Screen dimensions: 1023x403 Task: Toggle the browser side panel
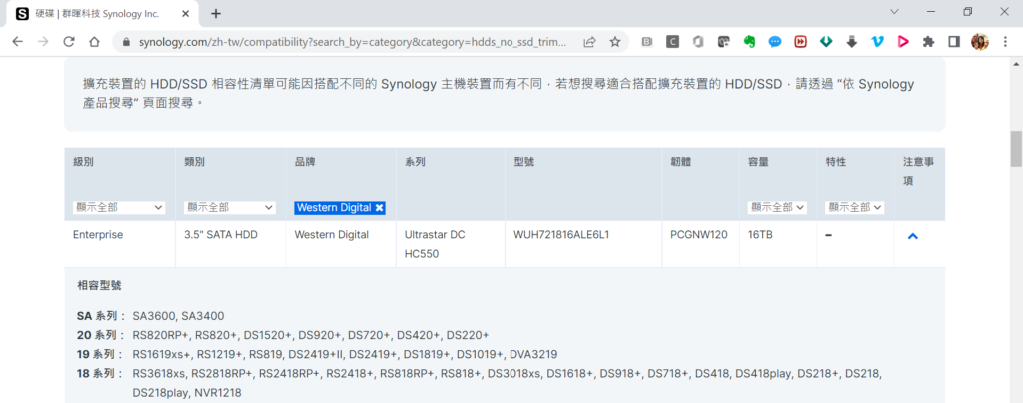[954, 42]
